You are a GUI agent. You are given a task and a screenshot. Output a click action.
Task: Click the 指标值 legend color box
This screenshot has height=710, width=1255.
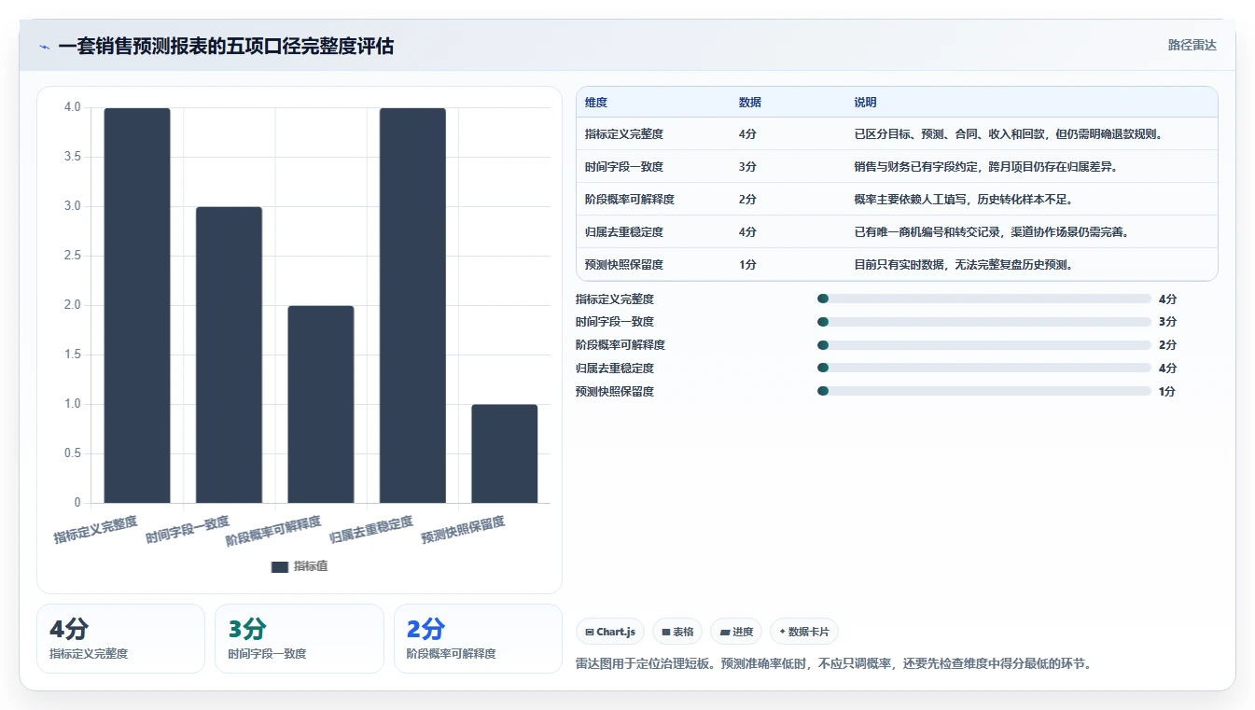click(280, 566)
